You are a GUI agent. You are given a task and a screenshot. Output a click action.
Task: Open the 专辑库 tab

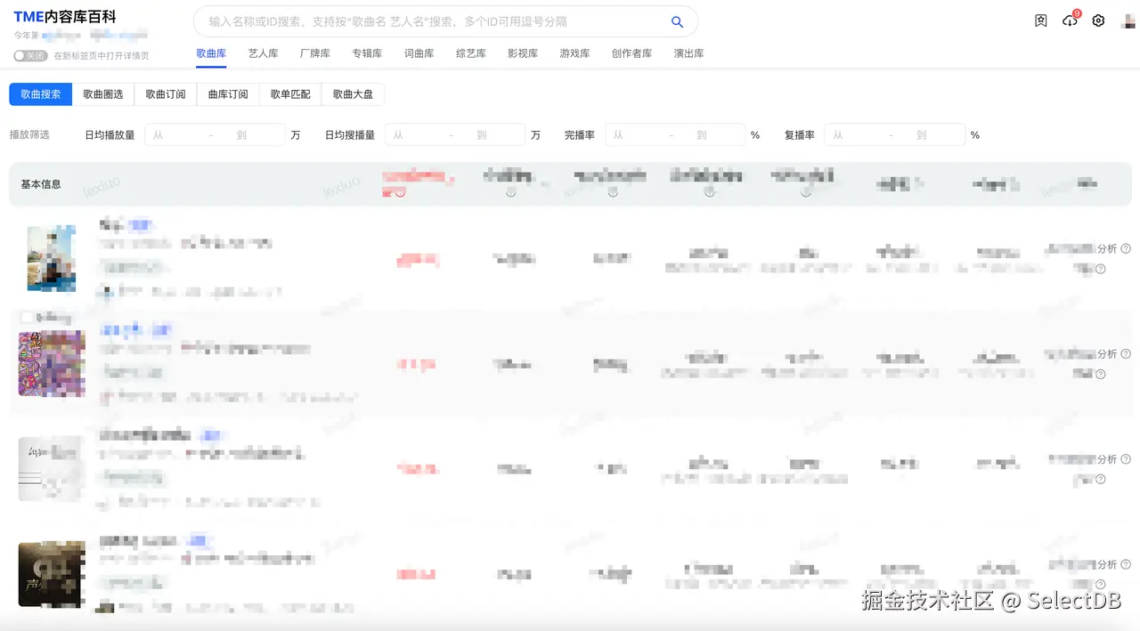(367, 53)
